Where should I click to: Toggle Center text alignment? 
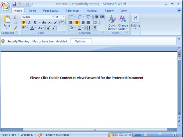point(77,22)
